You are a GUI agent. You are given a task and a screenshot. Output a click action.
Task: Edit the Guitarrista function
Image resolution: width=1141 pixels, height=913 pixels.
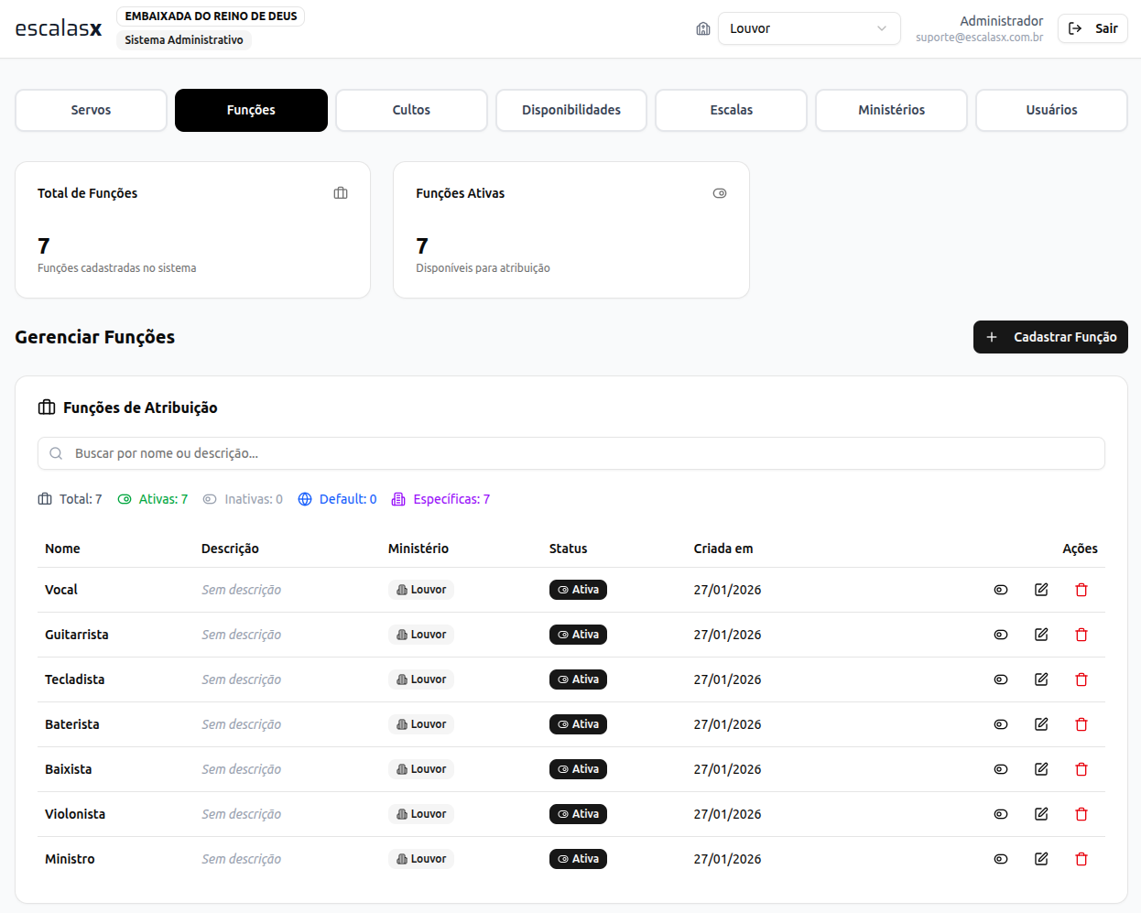tap(1041, 635)
